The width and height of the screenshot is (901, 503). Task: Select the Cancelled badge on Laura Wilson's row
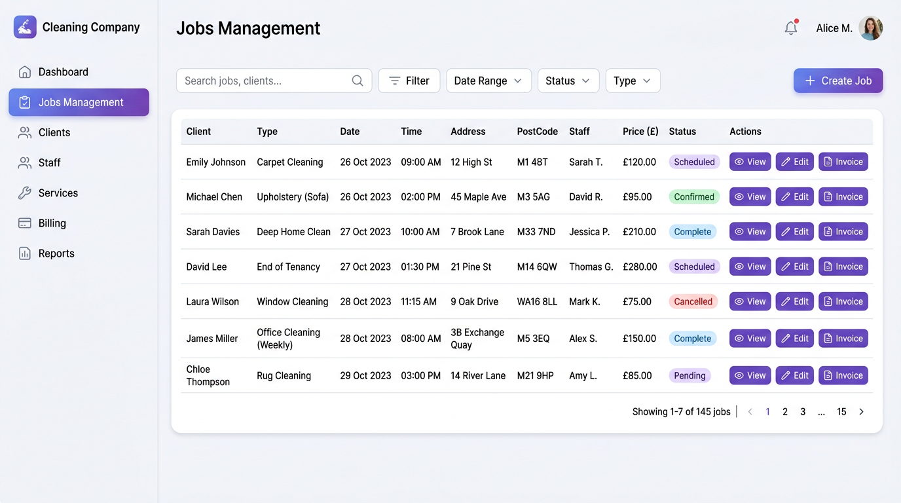pyautogui.click(x=693, y=301)
